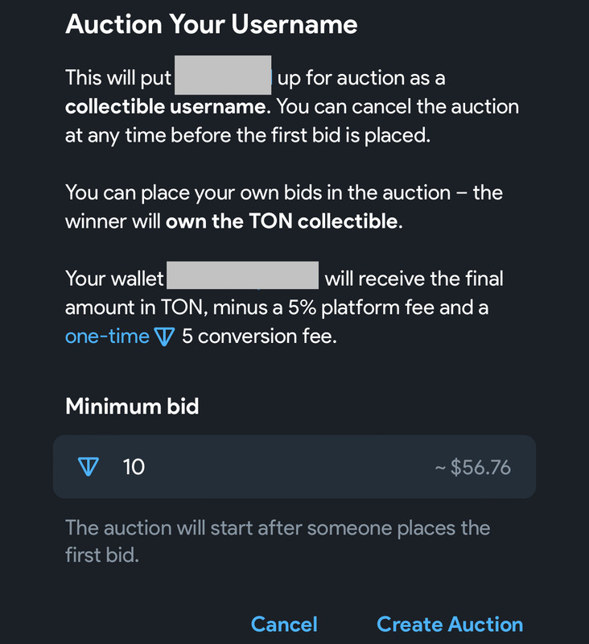
Task: Click the "5 conversion fee" text
Action: click(259, 336)
